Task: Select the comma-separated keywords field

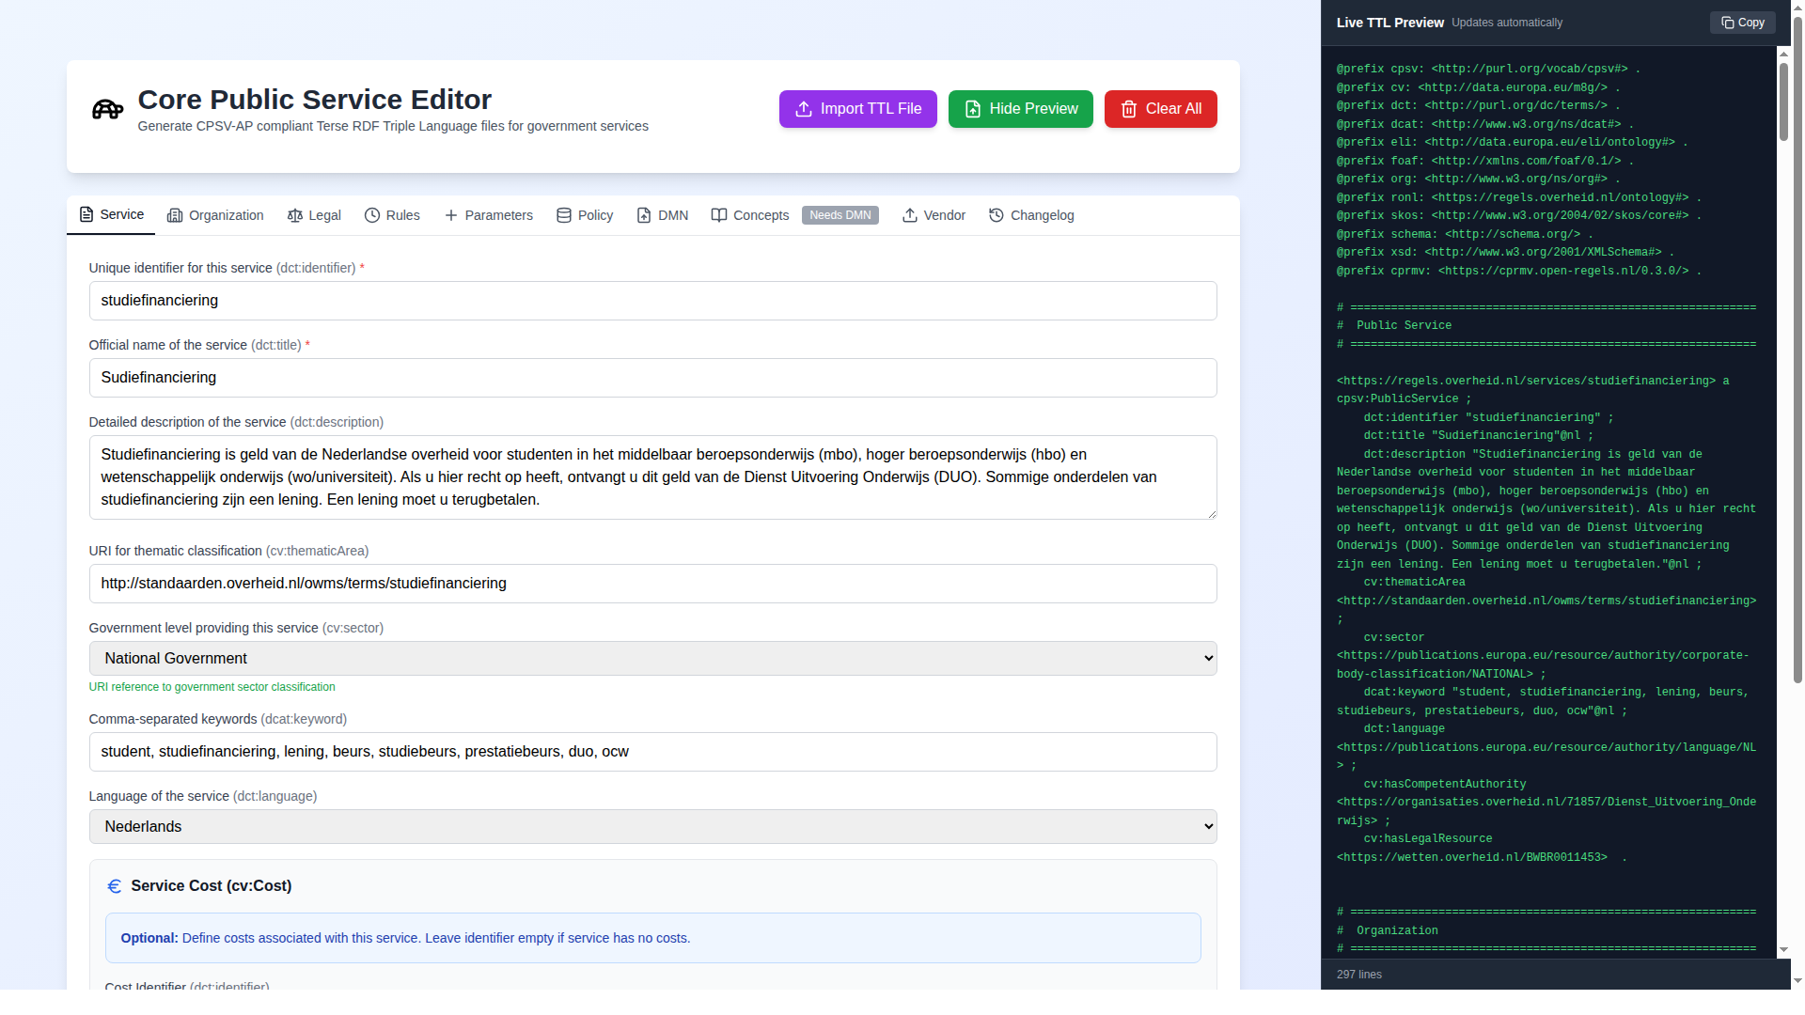Action: 651,752
